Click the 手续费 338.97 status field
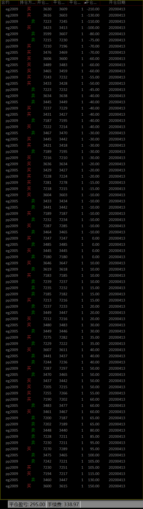The height and width of the screenshot is (509, 143). pos(63,504)
